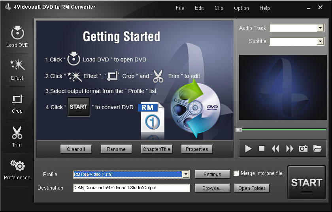This screenshot has height=212, width=332.
Task: Expand the Subtitle dropdown
Action: [x=320, y=41]
